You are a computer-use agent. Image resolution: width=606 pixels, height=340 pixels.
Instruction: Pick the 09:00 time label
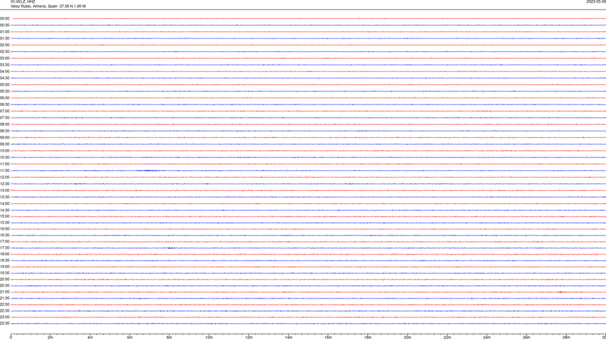(4, 138)
